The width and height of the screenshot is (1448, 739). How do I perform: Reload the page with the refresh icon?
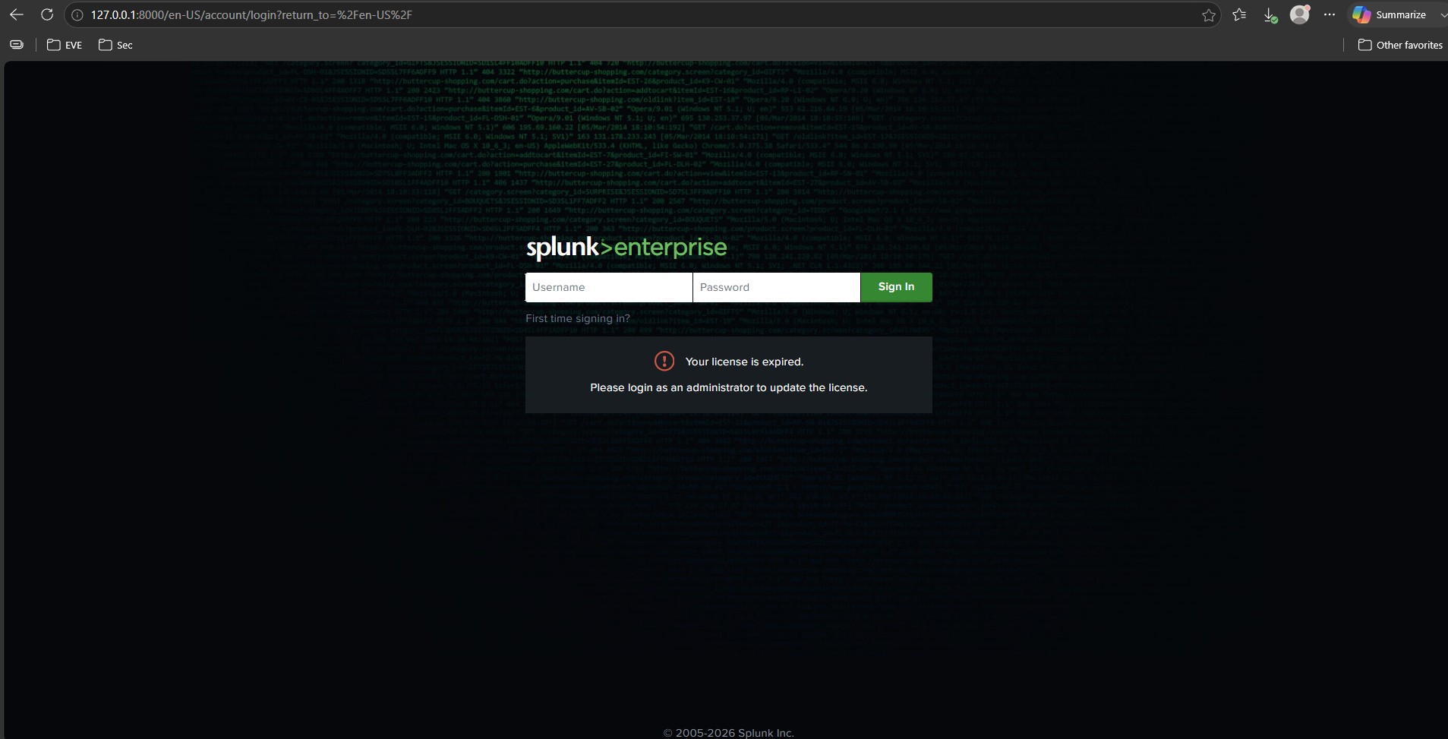coord(47,14)
